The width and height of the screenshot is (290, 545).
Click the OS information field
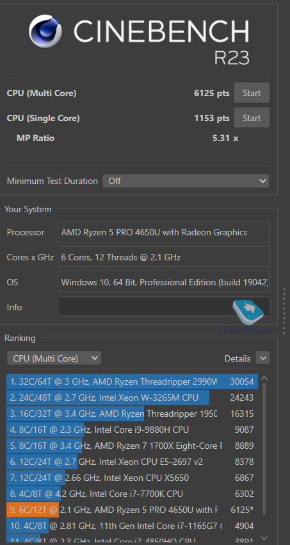(x=164, y=281)
